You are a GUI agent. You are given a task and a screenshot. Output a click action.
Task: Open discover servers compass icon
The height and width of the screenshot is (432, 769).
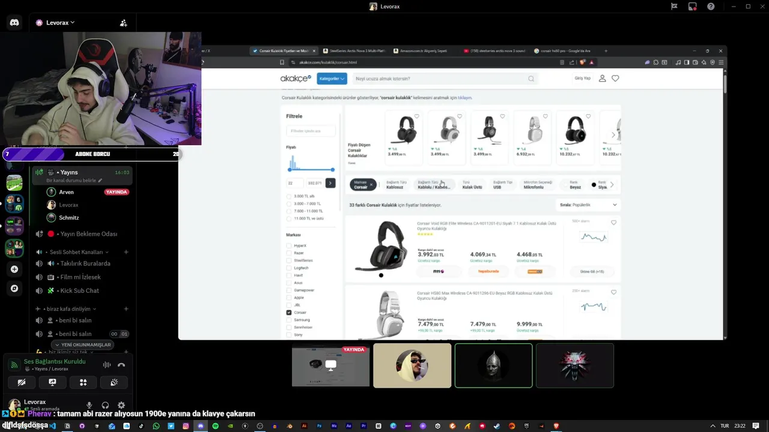click(x=14, y=289)
